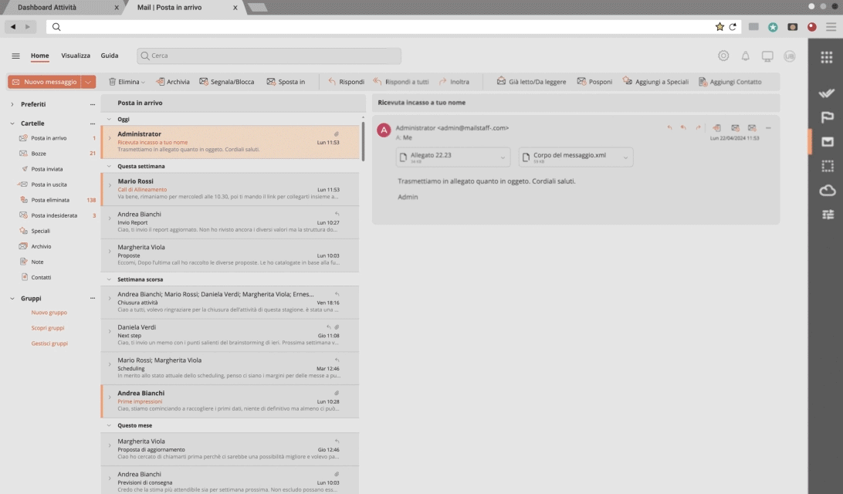Click the Segnala/Blocca toolbar button
The height and width of the screenshot is (494, 843).
point(226,82)
